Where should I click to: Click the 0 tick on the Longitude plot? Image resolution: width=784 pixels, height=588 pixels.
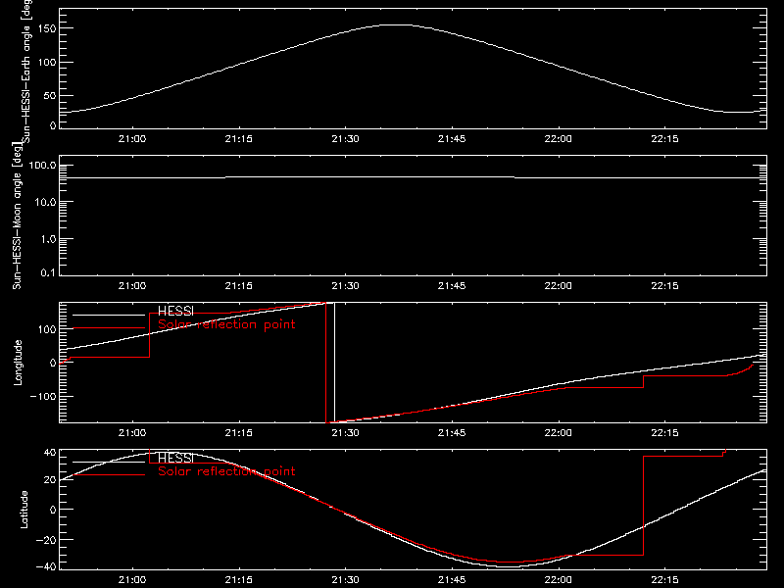click(54, 363)
